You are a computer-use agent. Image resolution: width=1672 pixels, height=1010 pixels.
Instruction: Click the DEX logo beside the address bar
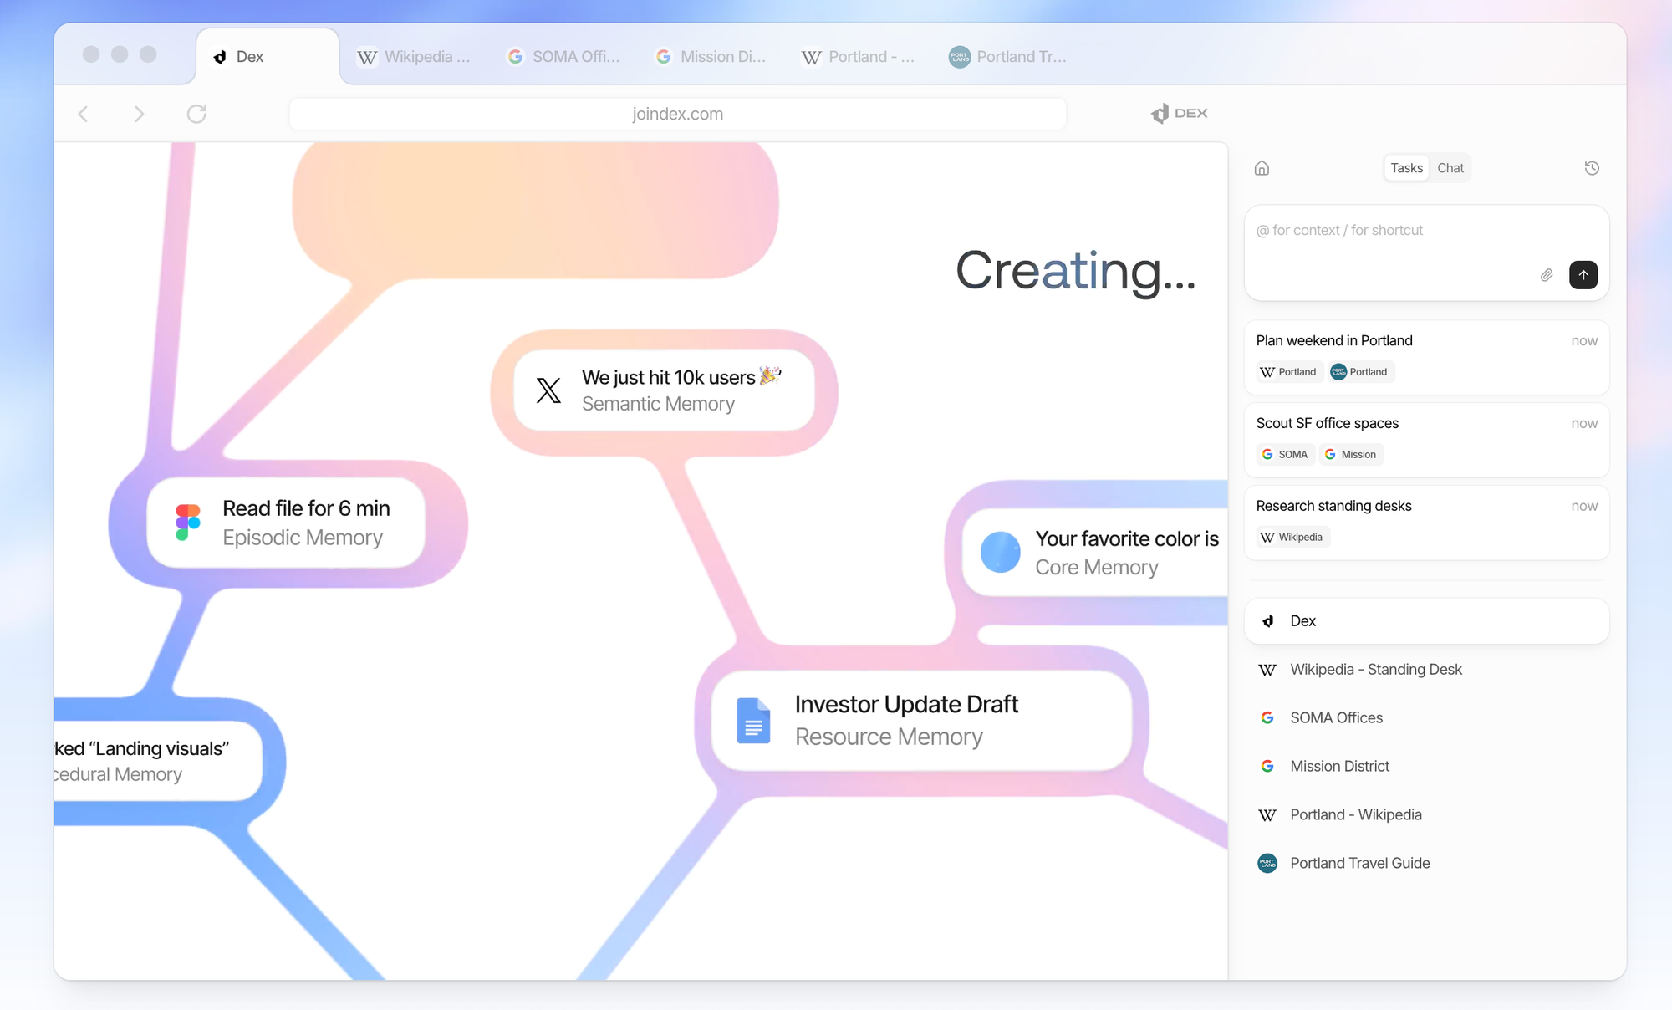coord(1179,113)
